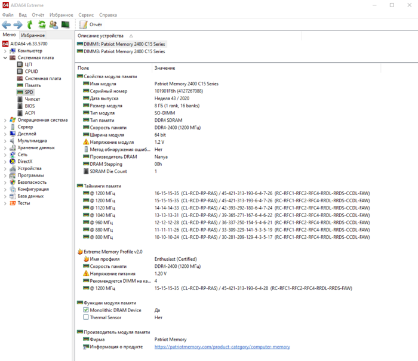The height and width of the screenshot is (361, 418).
Task: Expand the Сеть node
Action: click(5, 155)
